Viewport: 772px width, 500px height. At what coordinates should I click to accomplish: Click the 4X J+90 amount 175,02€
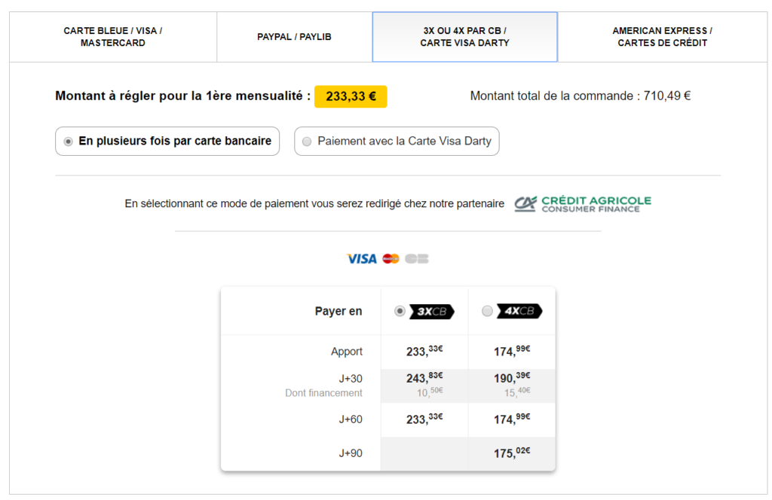pyautogui.click(x=512, y=453)
